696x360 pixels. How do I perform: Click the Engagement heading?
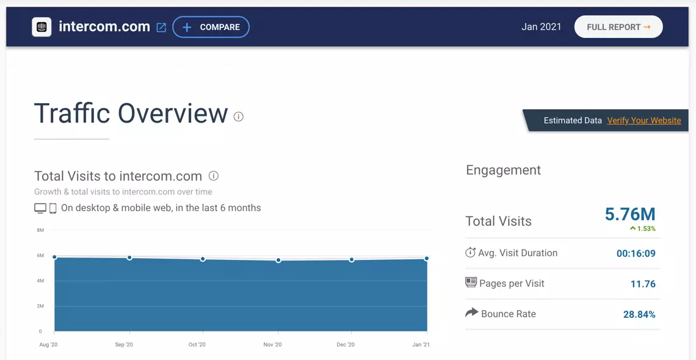503,170
